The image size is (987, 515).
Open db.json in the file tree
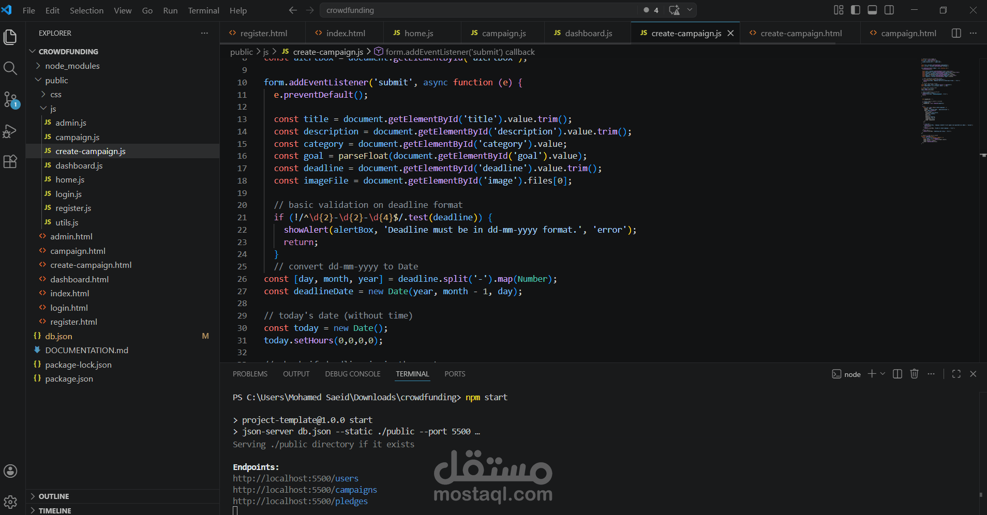(x=58, y=337)
